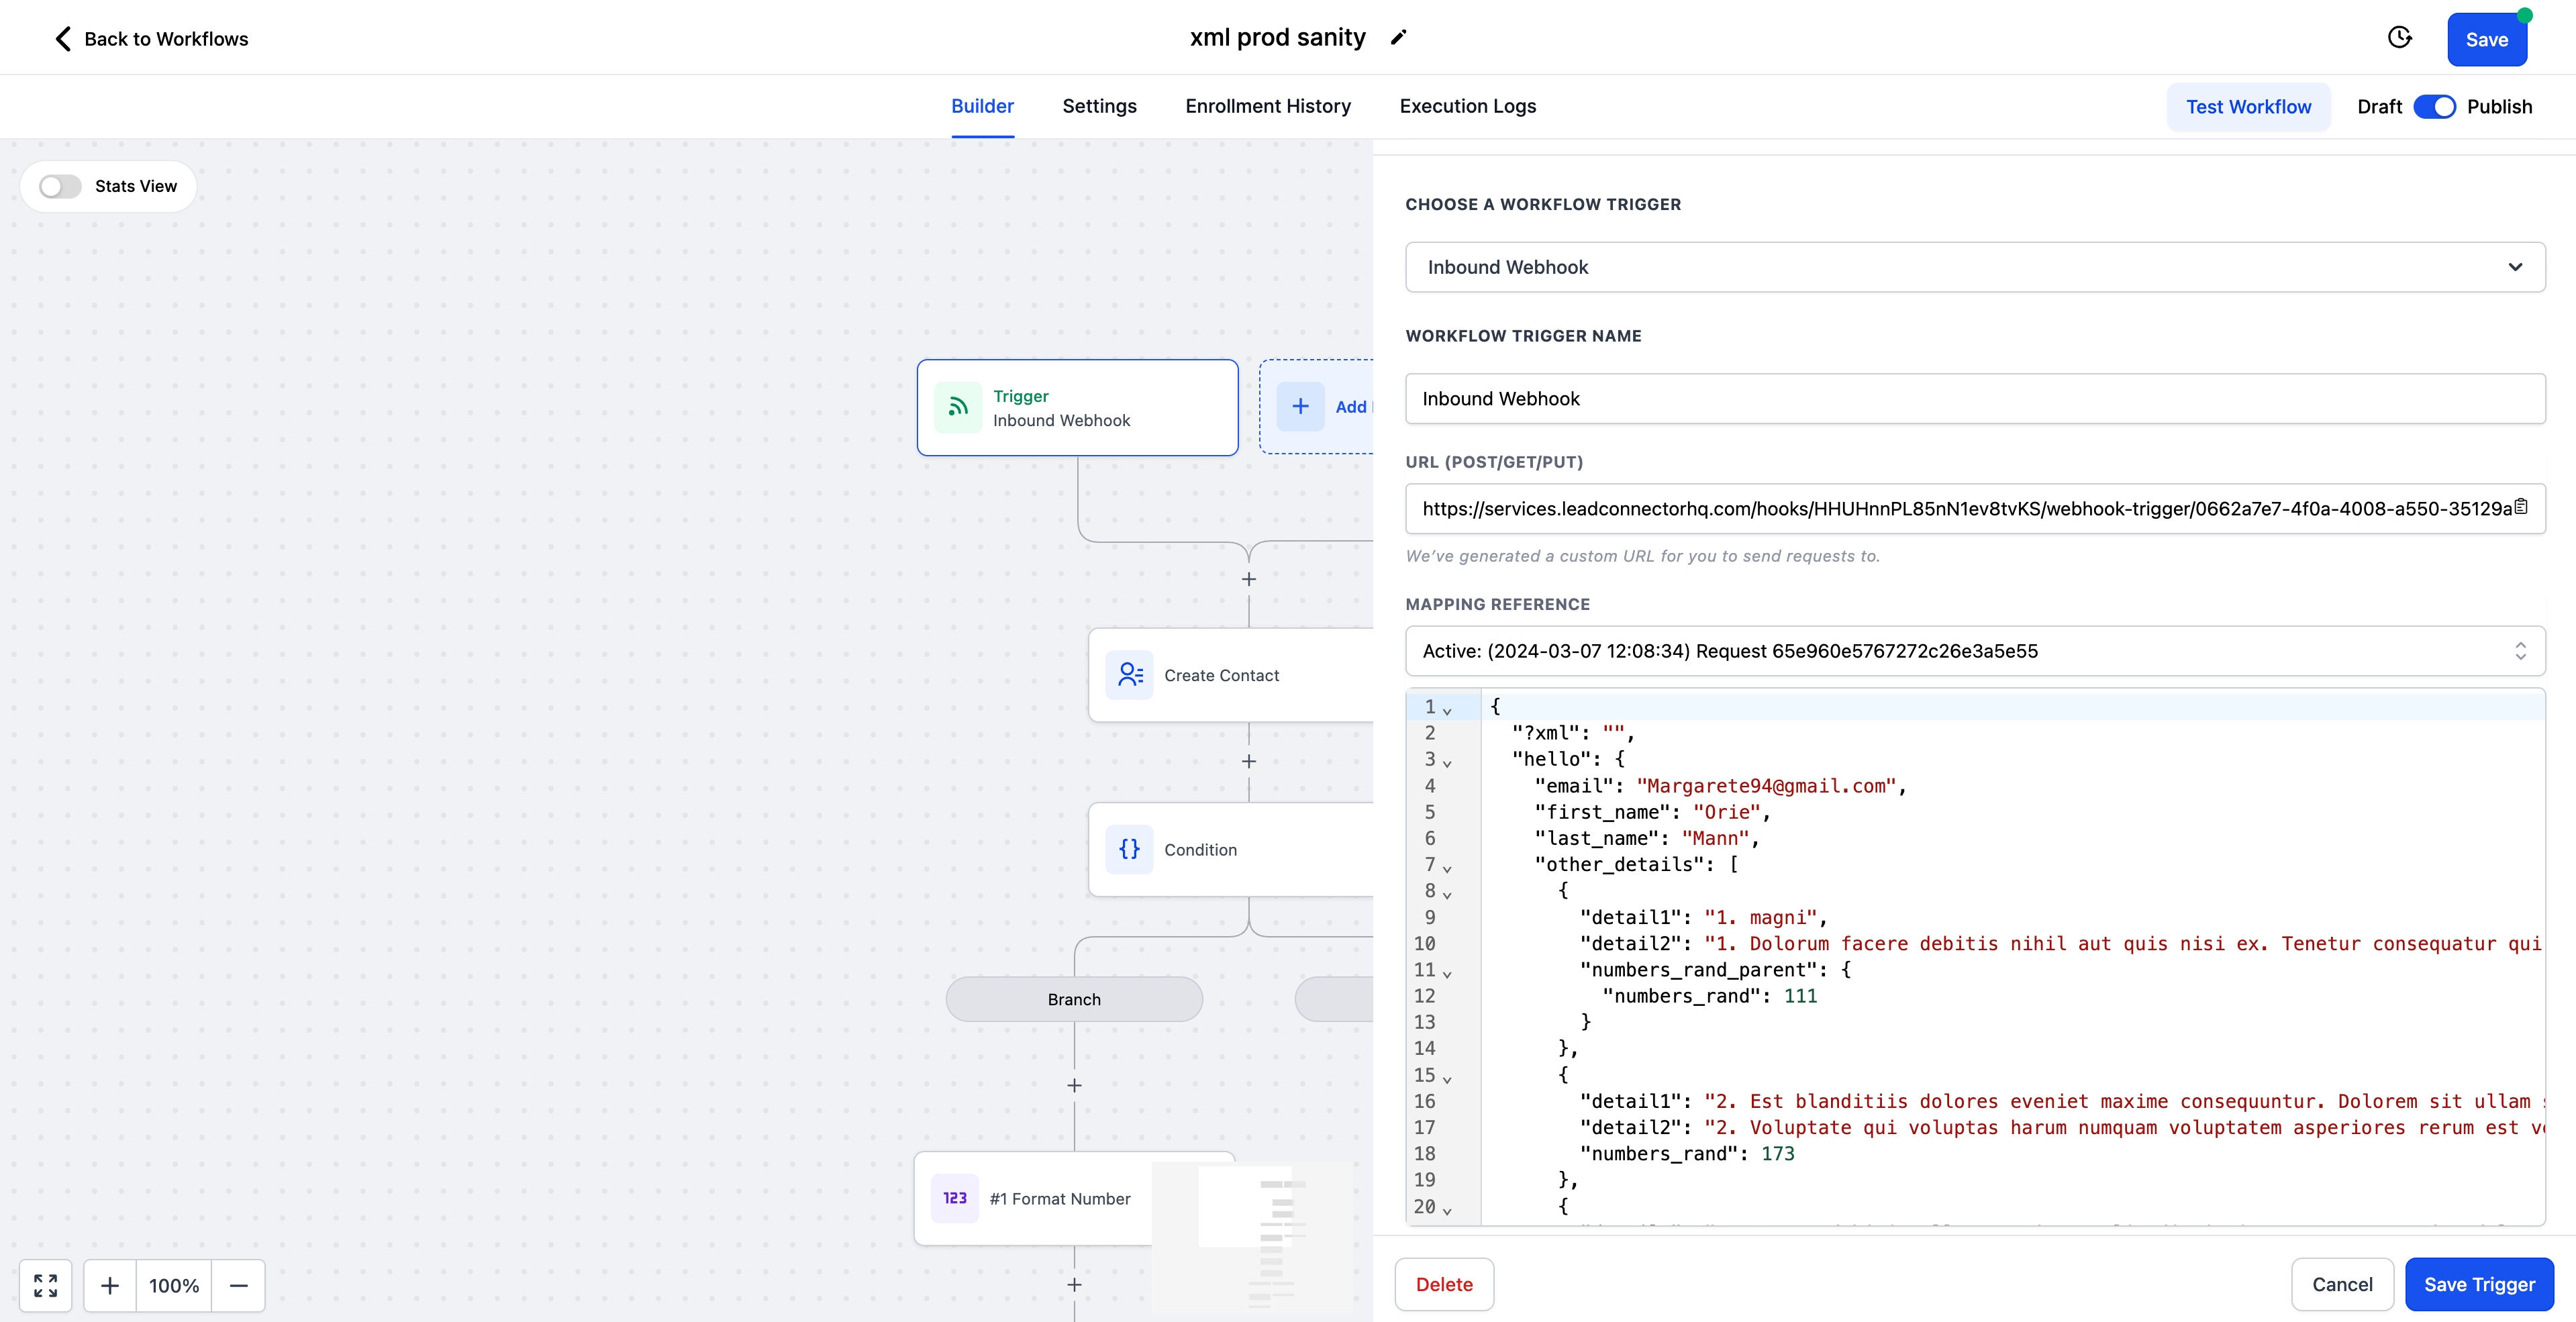Zoom in with the plus icon
This screenshot has height=1322, width=2576.
[110, 1285]
